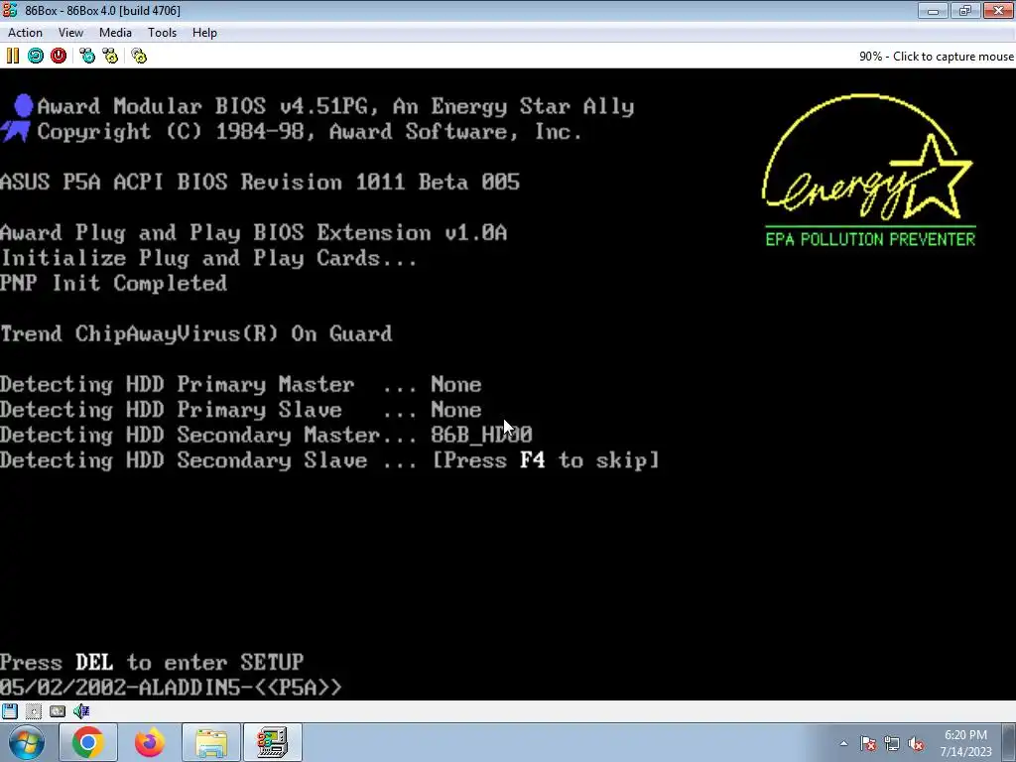This screenshot has width=1016, height=762.
Task: Open the View menu
Action: coord(70,33)
